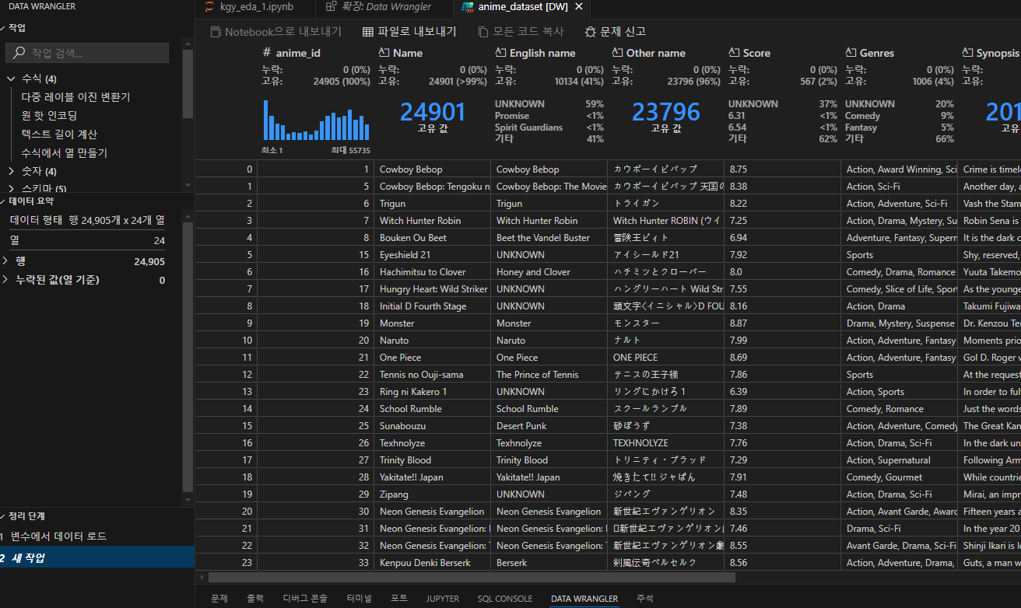The image size is (1021, 608).
Task: Click the type icon beside English name column
Action: [500, 53]
